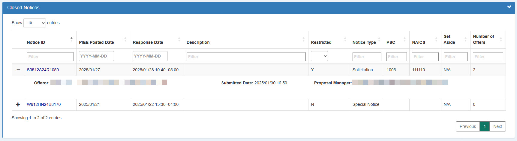Sort by Number of Offers arrows

[501, 39]
